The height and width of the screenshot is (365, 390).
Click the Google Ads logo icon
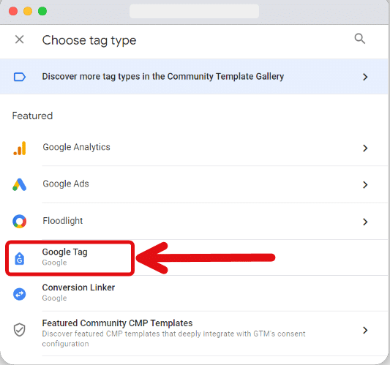(x=20, y=185)
